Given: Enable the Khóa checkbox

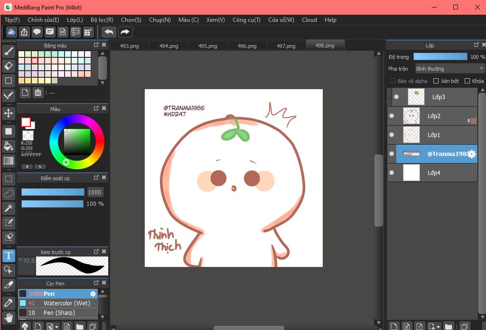Looking at the screenshot, I should coord(467,81).
